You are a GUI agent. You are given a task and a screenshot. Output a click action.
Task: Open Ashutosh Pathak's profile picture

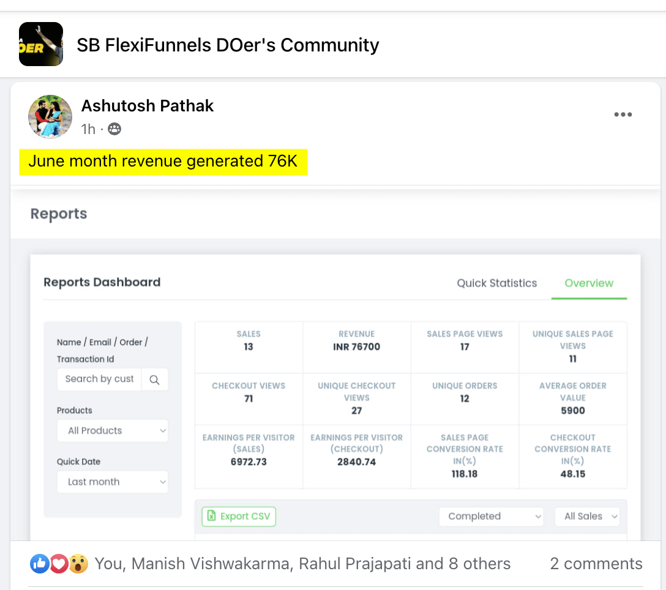coord(50,116)
